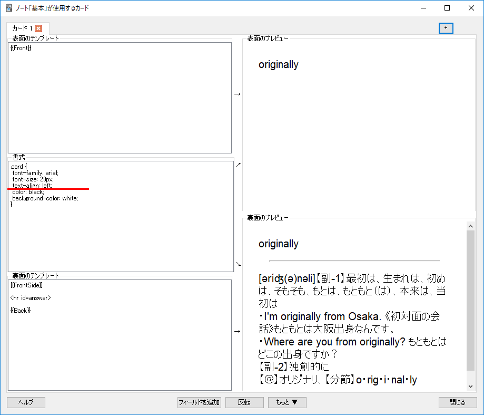Screen dimensions: 484x415
Task: Close the window via the title bar X
Action: [x=471, y=8]
